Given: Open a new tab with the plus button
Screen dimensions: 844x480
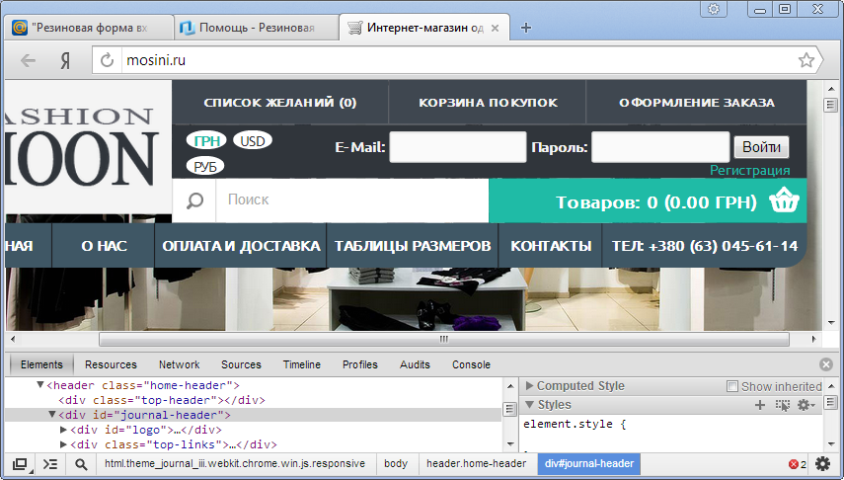Looking at the screenshot, I should point(526,28).
